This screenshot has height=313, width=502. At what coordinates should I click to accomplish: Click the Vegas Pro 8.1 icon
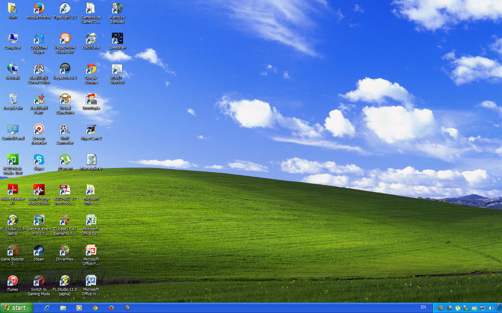(x=65, y=71)
